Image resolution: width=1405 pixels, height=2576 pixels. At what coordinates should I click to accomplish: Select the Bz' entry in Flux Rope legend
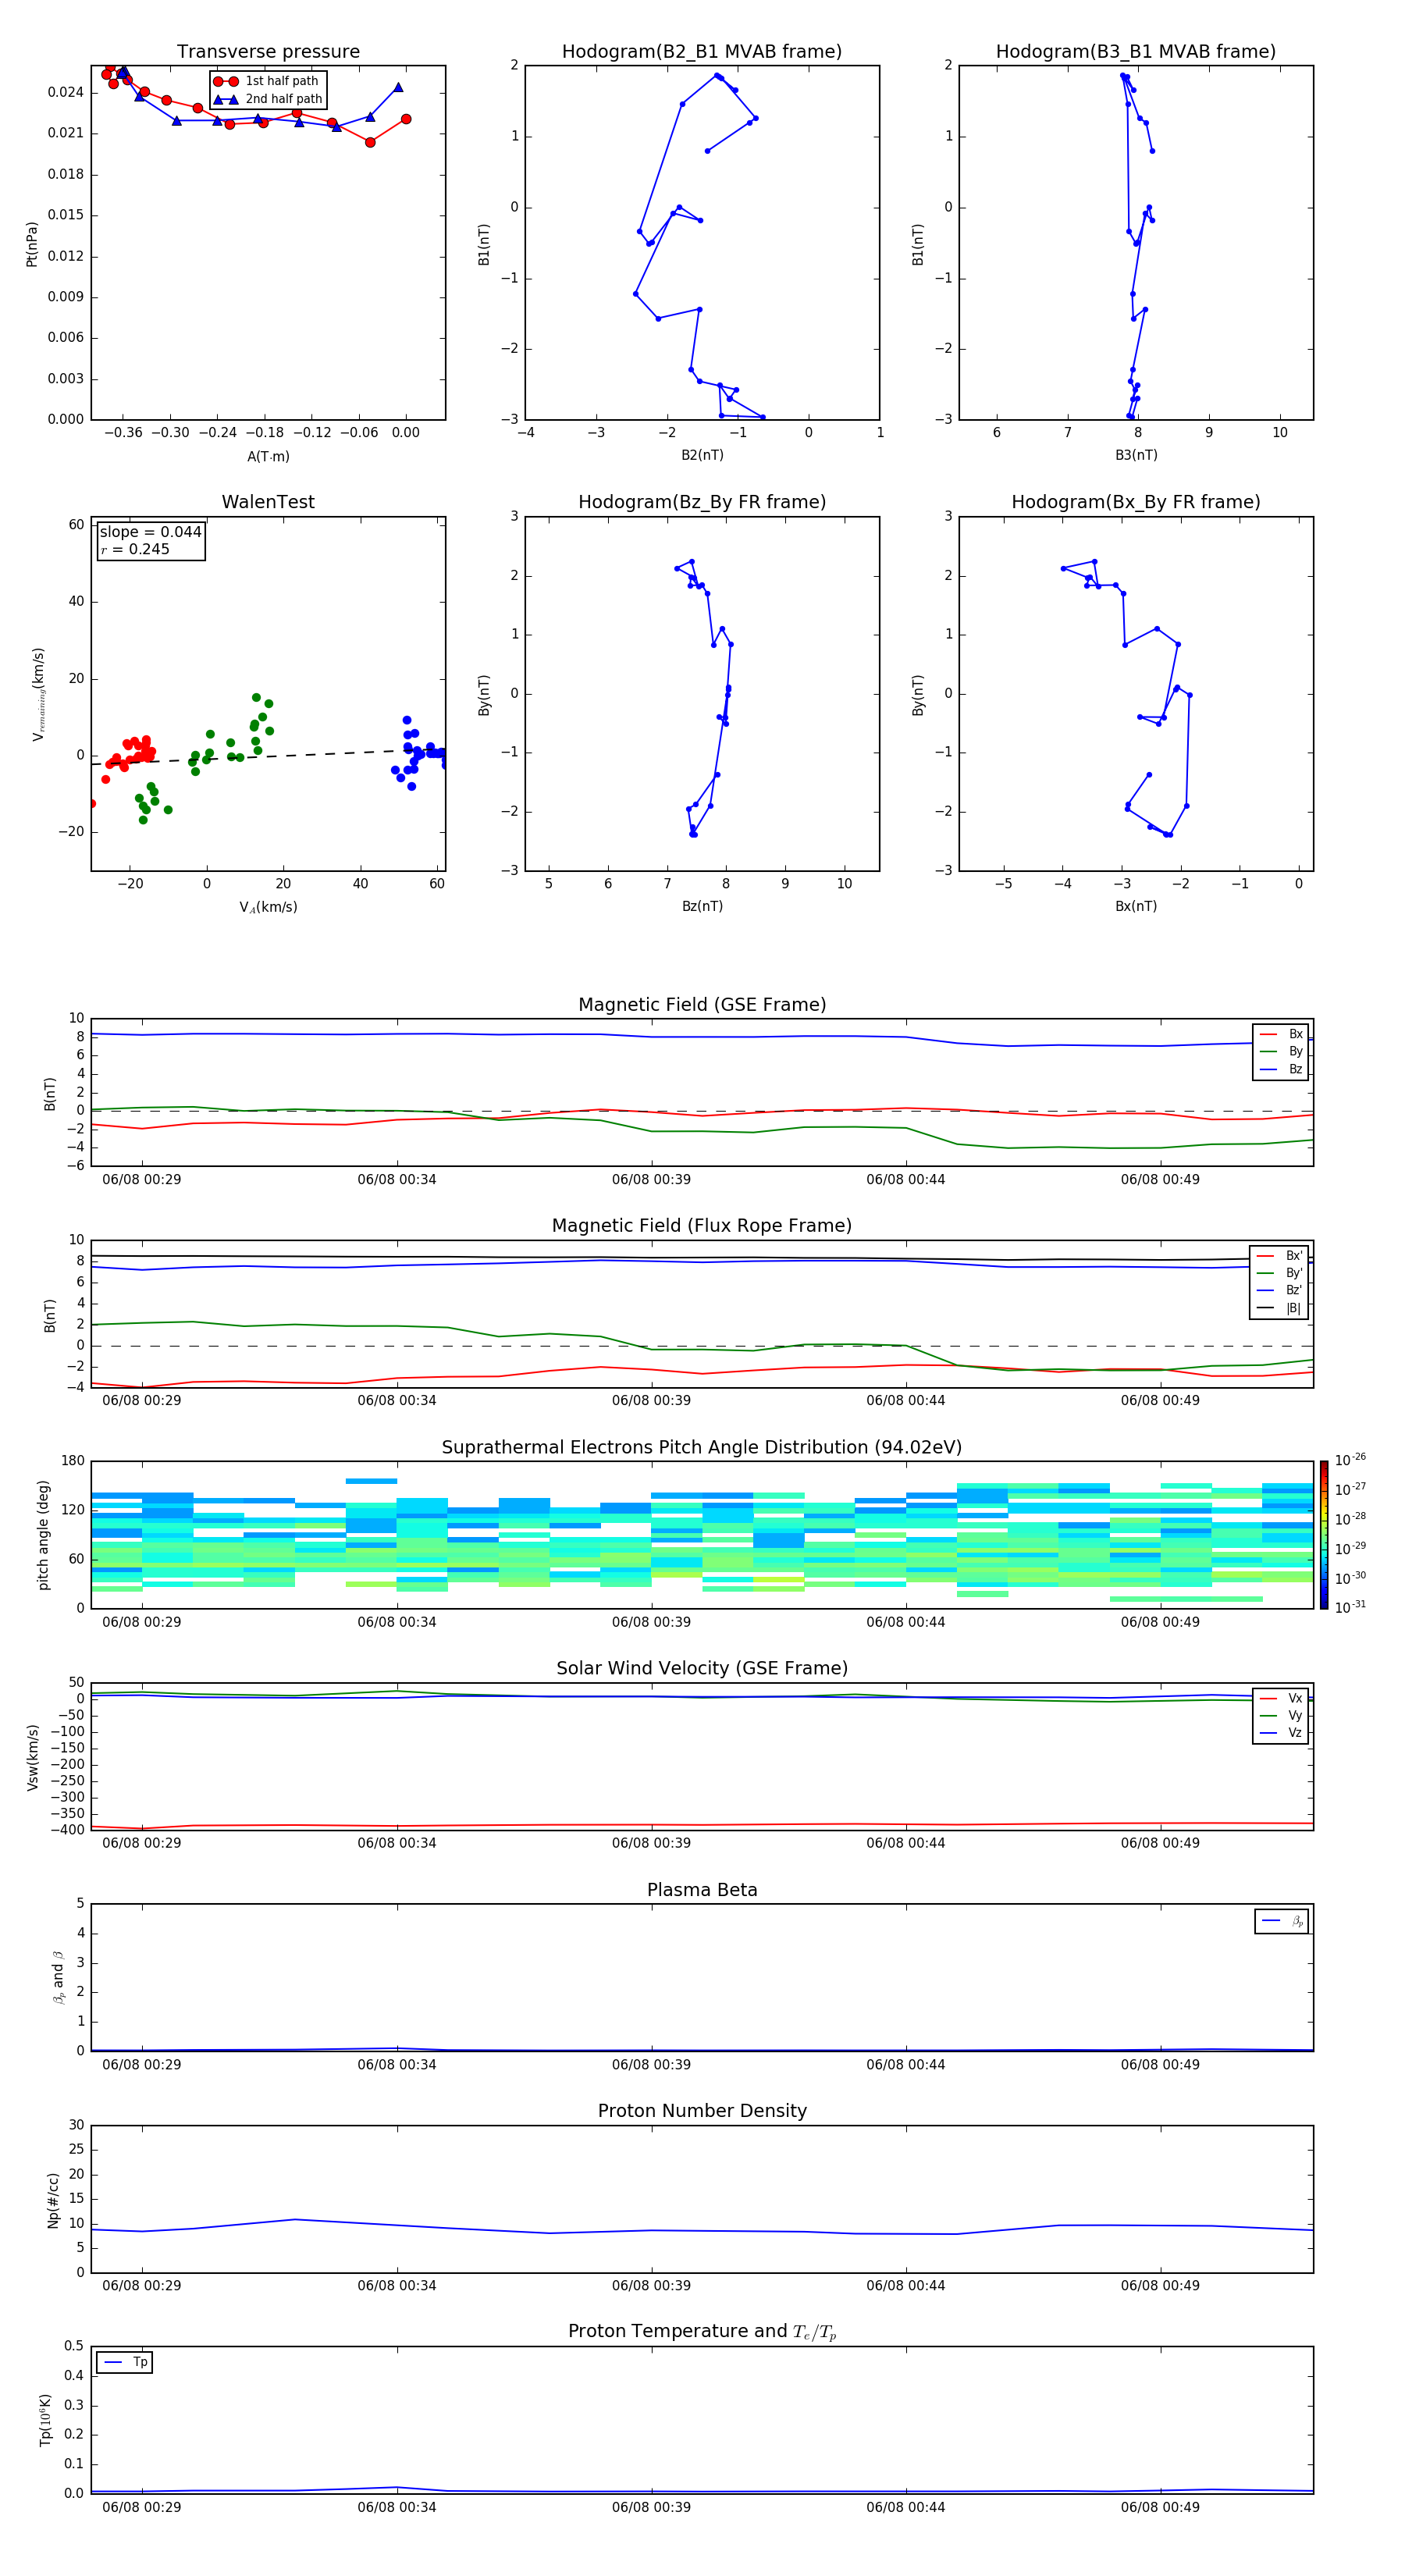(x=1280, y=1290)
